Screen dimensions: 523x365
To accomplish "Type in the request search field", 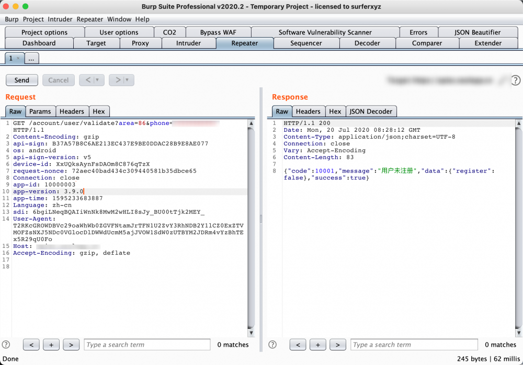I will click(147, 345).
